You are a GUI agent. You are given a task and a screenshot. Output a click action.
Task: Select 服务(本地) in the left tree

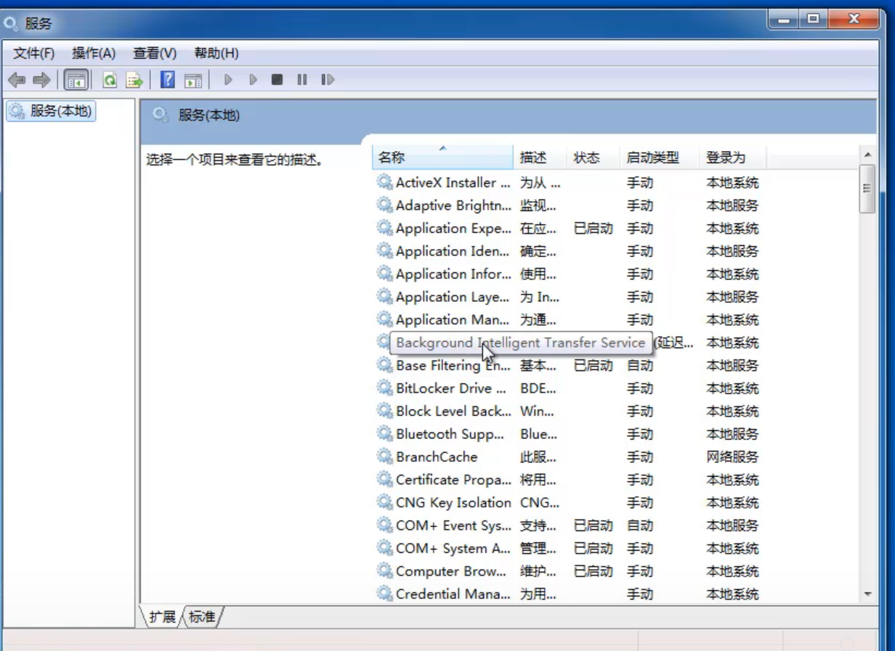pos(51,111)
